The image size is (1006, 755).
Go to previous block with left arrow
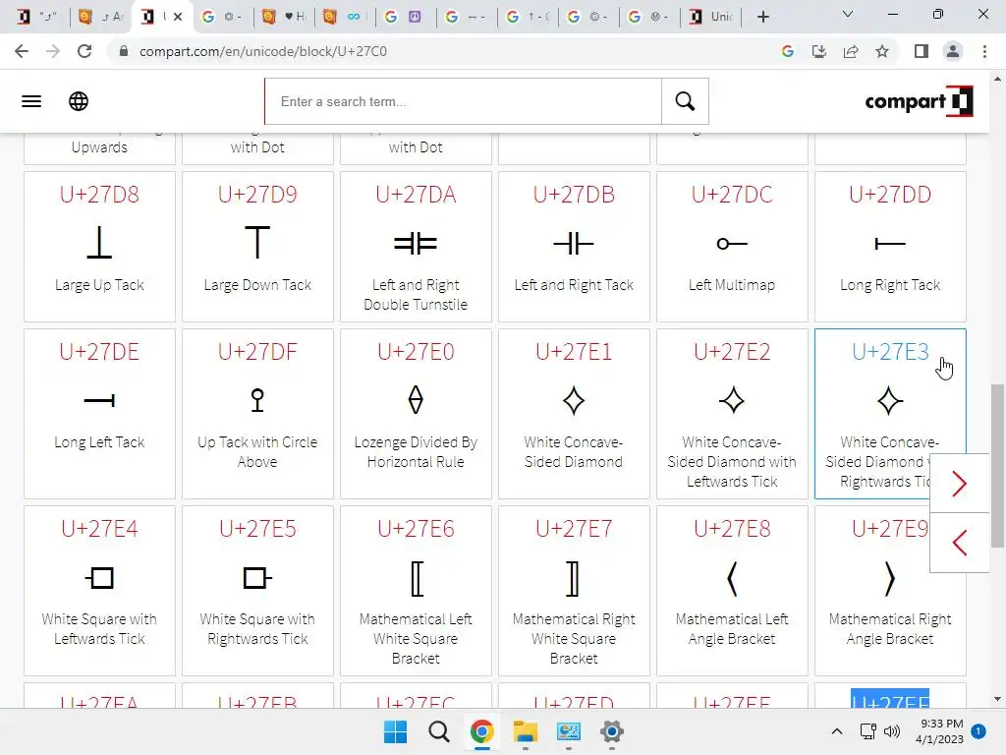(959, 543)
